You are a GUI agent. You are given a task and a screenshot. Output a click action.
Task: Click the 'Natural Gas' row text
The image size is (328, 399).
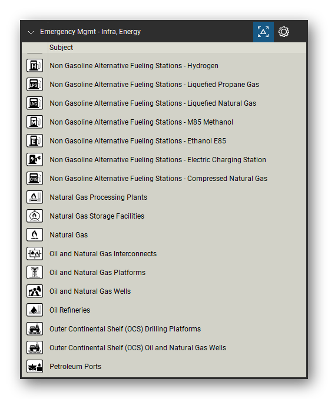click(69, 235)
